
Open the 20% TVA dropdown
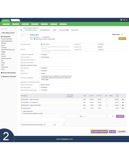pyautogui.click(x=83, y=116)
